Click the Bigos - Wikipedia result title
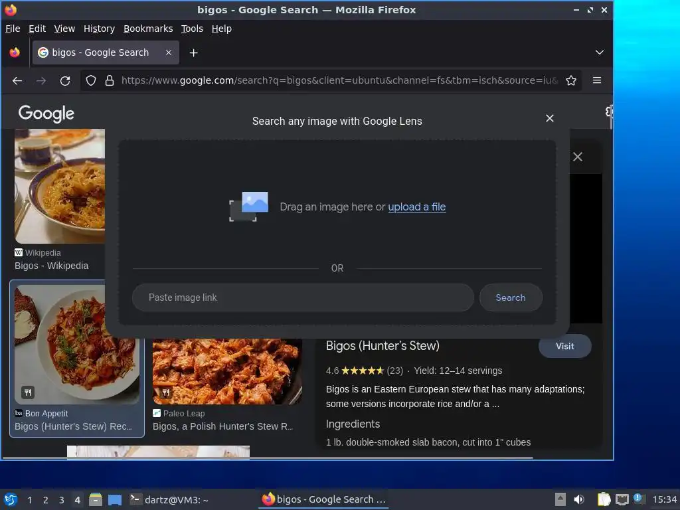 point(52,266)
